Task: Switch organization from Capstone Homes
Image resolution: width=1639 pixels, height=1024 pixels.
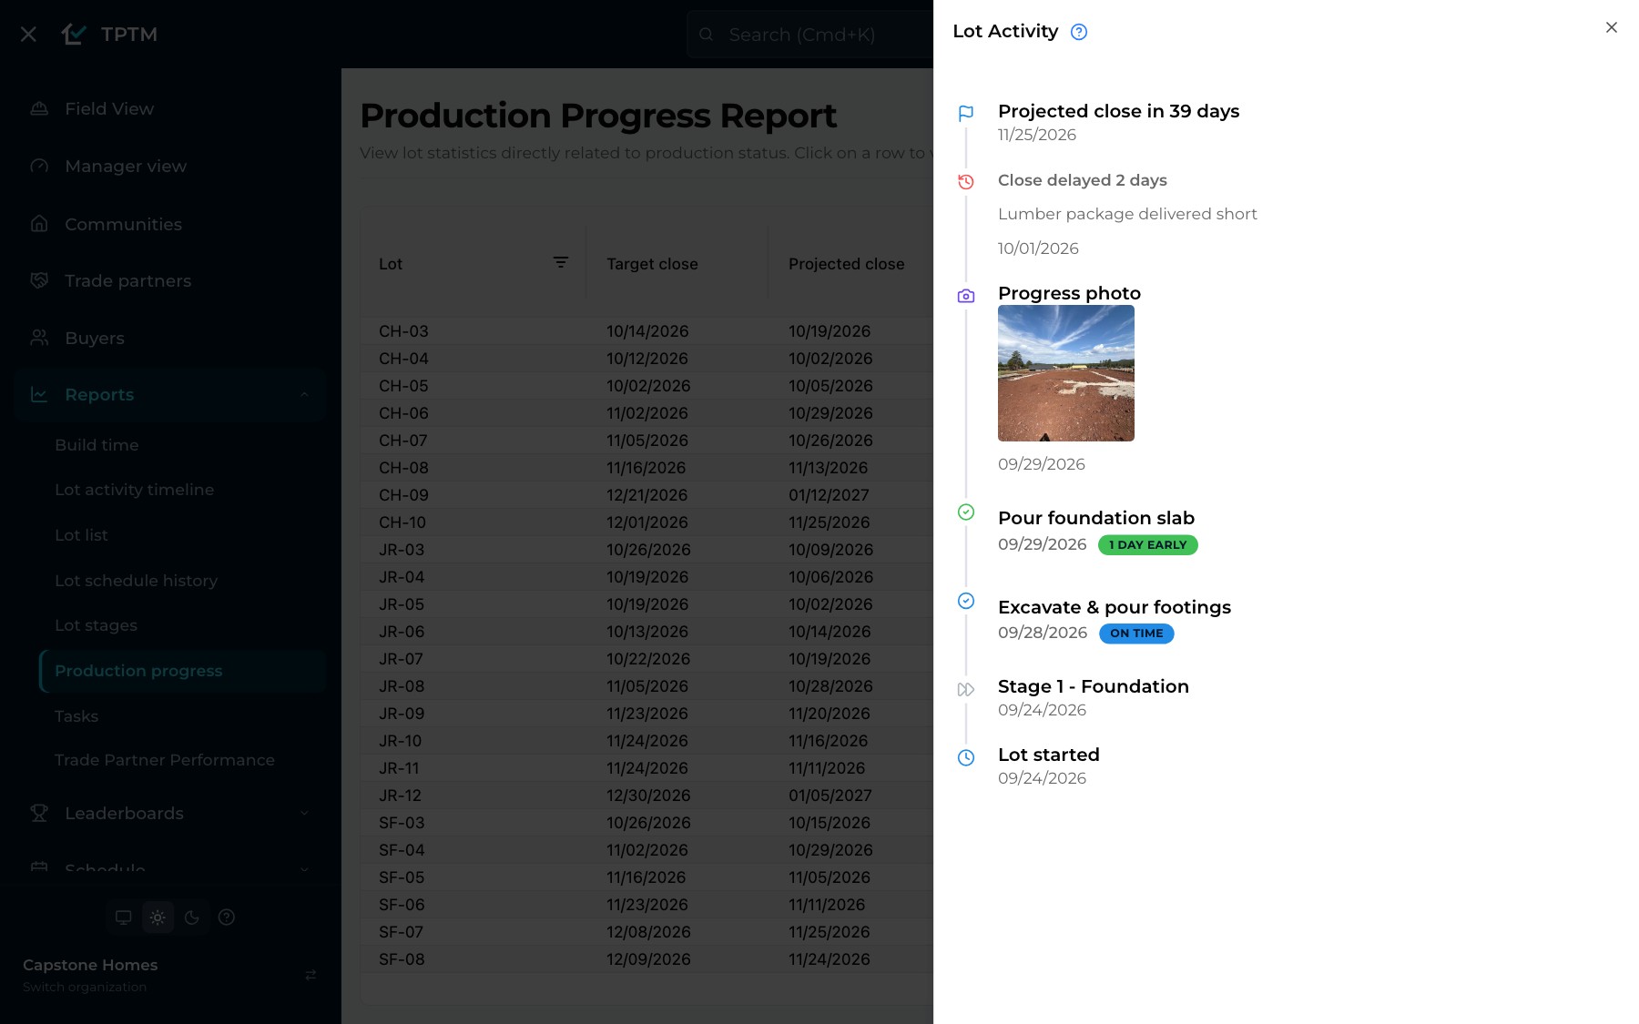Action: (169, 975)
